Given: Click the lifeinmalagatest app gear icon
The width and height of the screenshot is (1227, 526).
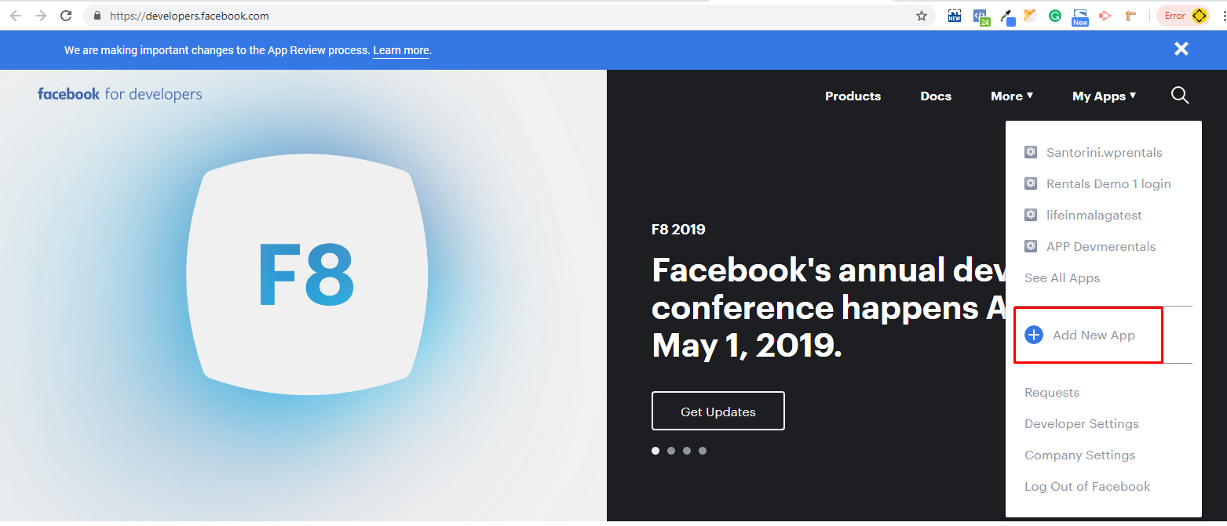Looking at the screenshot, I should pos(1031,215).
